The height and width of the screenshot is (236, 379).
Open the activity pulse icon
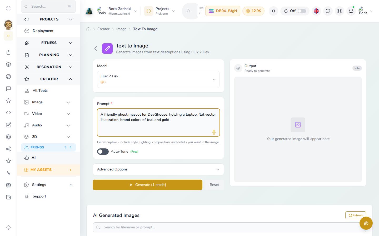coord(8,173)
